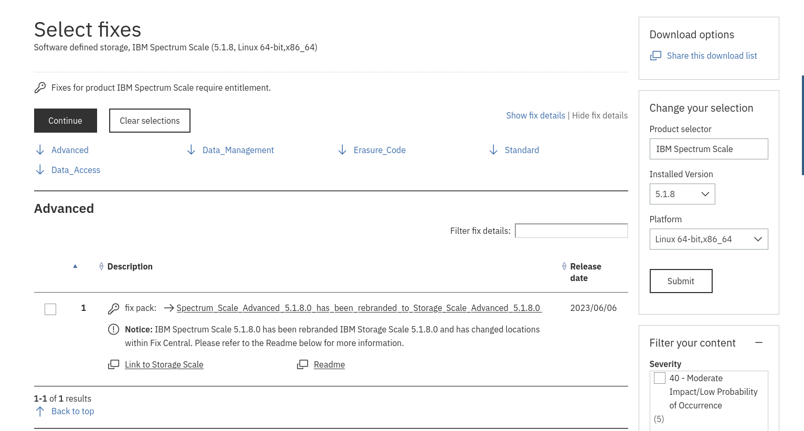Open the Readme link
Screen dimensions: 804x431
[x=329, y=364]
